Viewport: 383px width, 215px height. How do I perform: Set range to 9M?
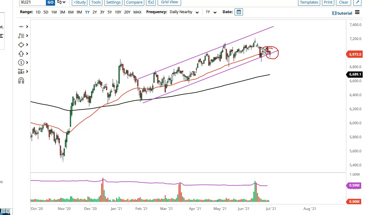pyautogui.click(x=79, y=12)
